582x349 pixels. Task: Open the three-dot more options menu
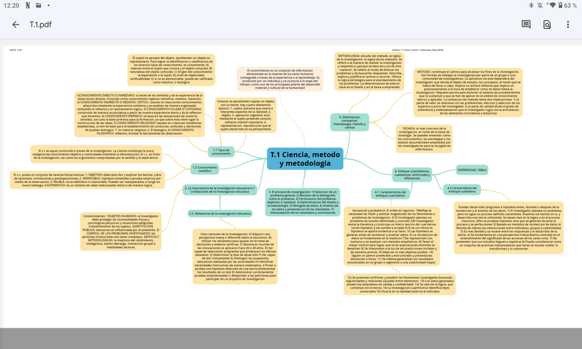568,25
